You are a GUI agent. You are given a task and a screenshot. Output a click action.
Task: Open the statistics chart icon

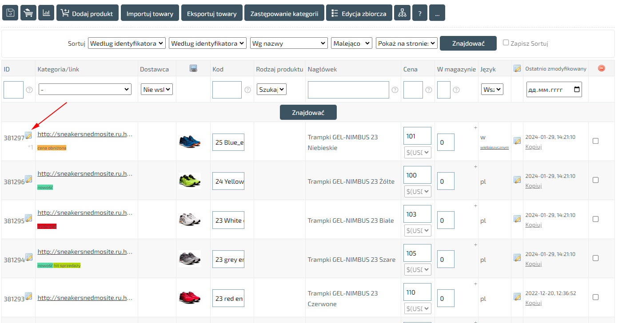[46, 13]
